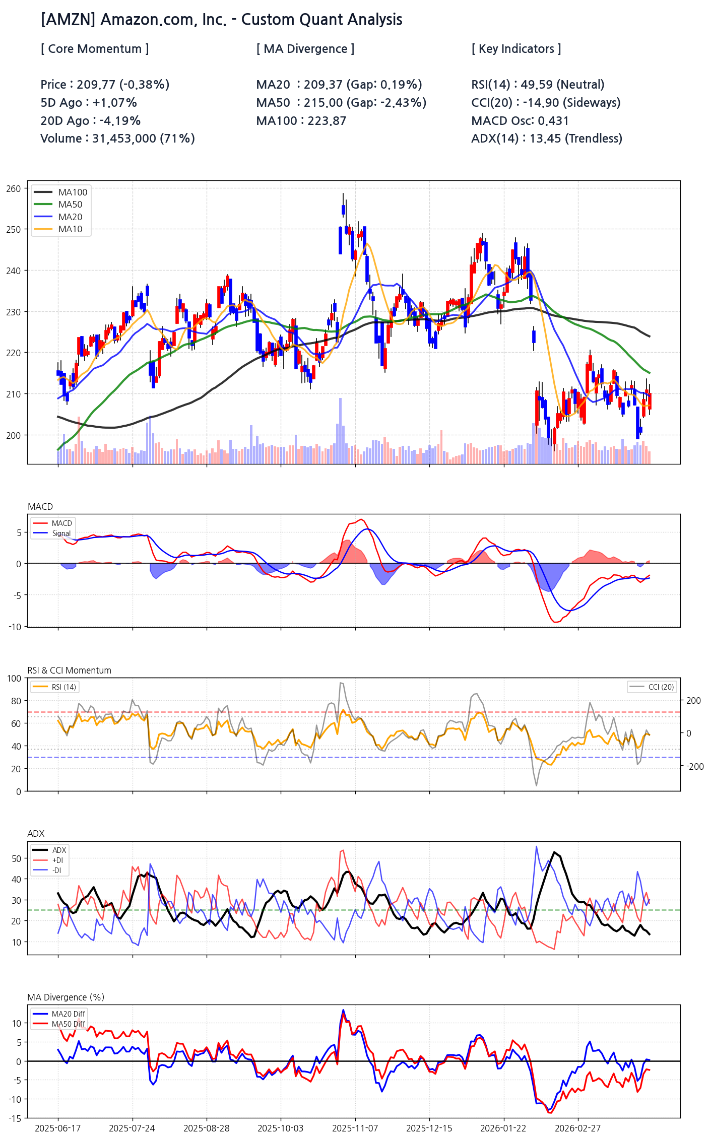Click the 260 price axis label
Viewport: 710px width, 1138px height.
coord(14,189)
